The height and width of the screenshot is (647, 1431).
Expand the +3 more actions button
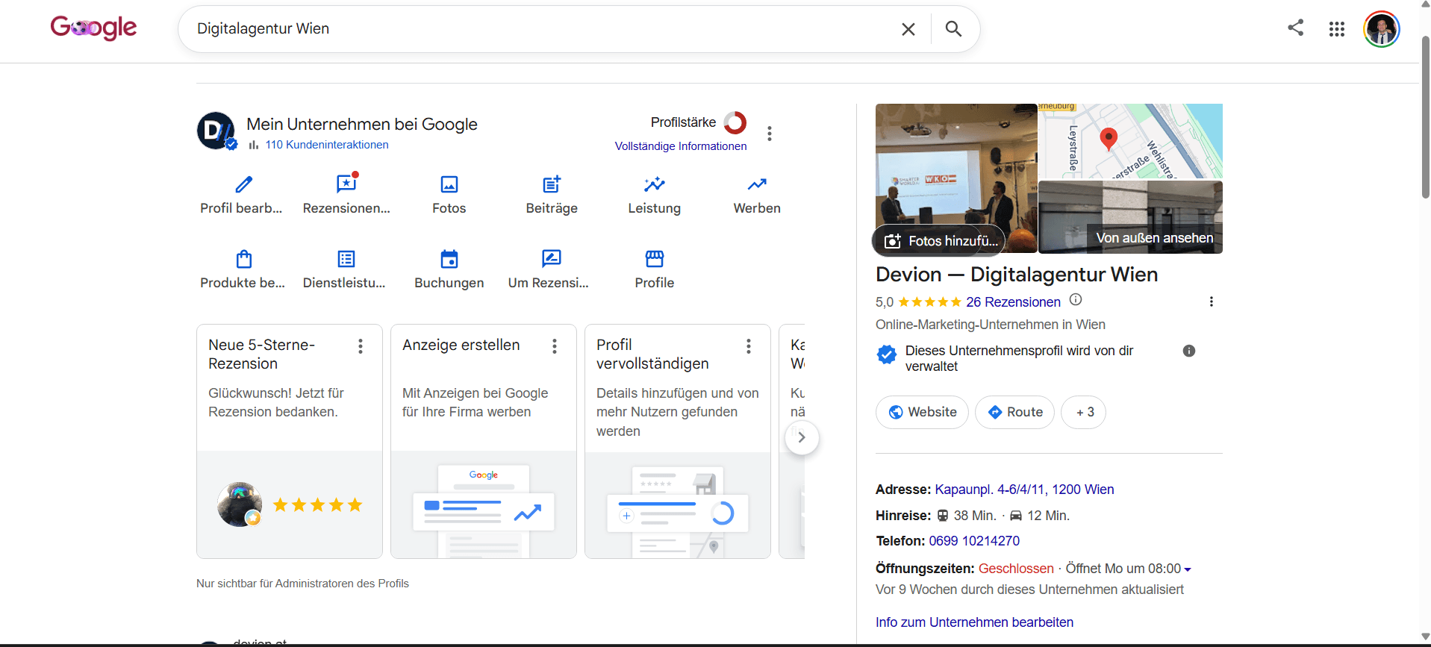pos(1084,412)
